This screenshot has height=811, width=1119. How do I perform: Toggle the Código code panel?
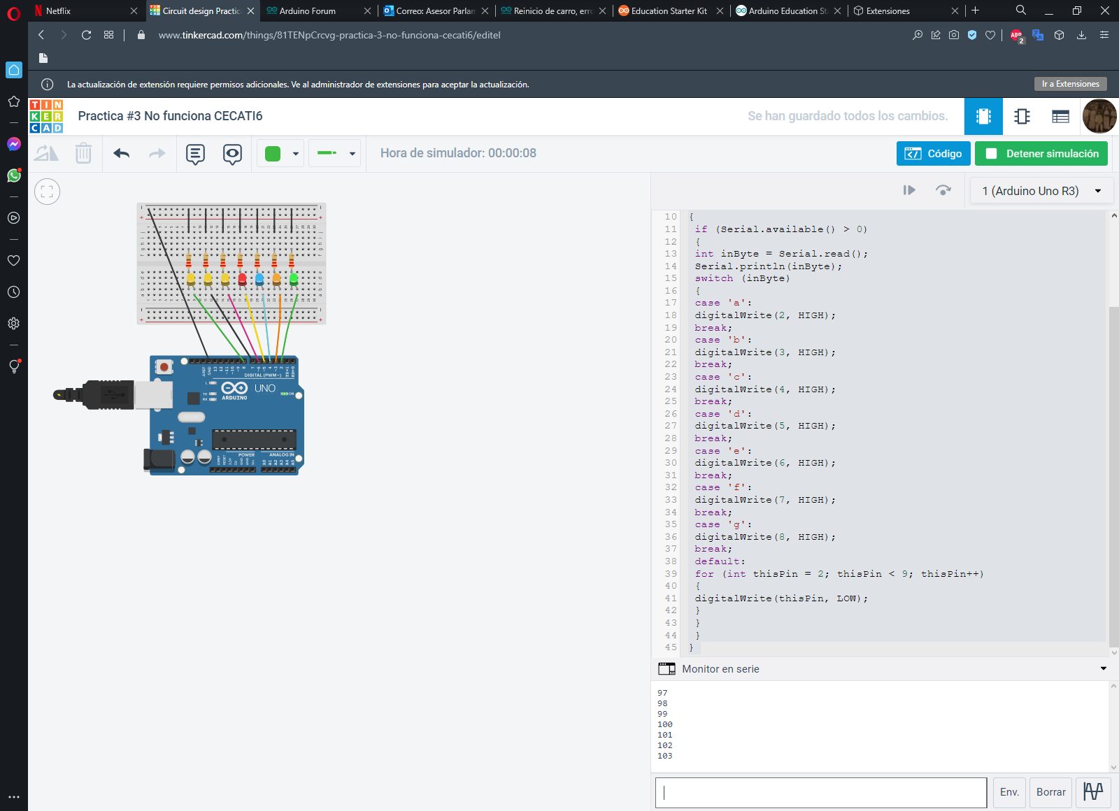(933, 154)
